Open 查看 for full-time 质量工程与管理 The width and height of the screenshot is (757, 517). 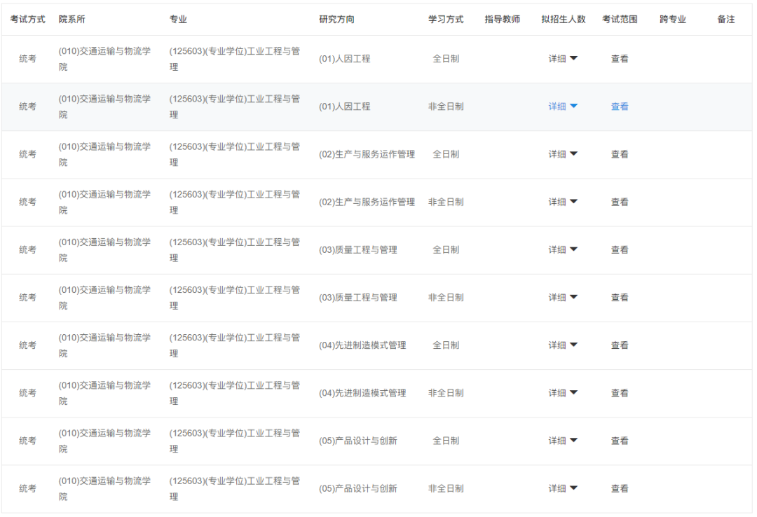[620, 249]
